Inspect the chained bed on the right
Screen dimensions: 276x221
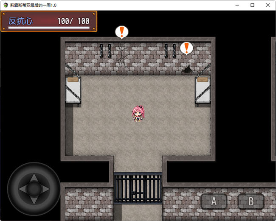tap(203, 90)
